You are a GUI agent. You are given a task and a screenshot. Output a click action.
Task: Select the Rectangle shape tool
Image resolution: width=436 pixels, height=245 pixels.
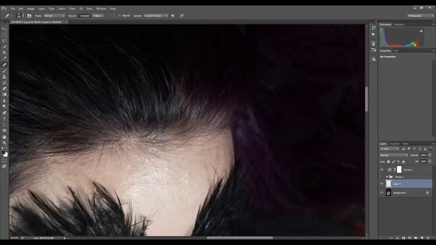click(x=4, y=131)
